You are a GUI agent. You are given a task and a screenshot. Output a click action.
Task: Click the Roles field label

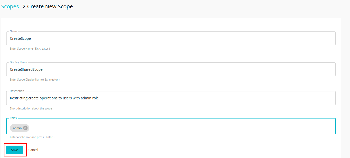pos(13,118)
